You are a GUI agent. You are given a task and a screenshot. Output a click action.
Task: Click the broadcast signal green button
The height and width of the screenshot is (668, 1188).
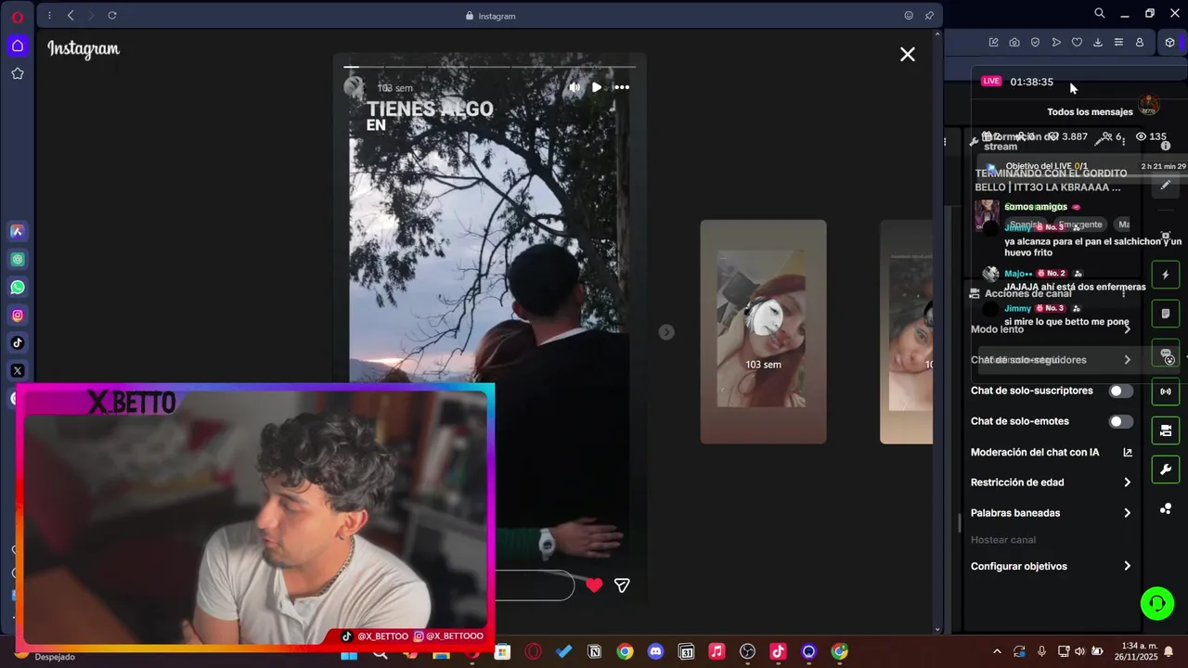[x=1166, y=392]
